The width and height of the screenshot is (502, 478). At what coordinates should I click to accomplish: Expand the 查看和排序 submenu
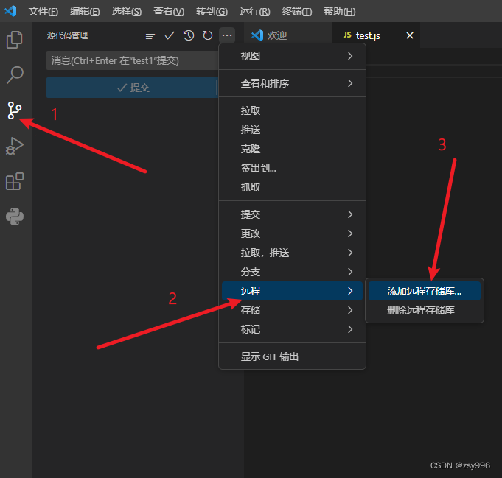[x=292, y=83]
